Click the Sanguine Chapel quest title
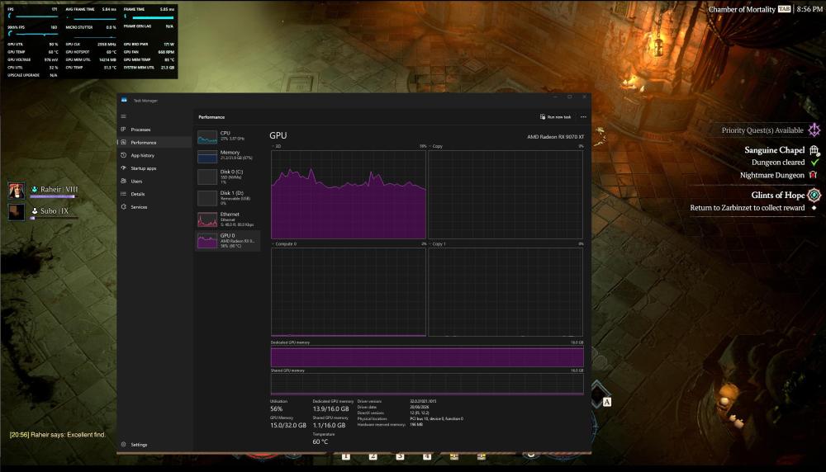Viewport: 826px width, 472px height. (775, 150)
